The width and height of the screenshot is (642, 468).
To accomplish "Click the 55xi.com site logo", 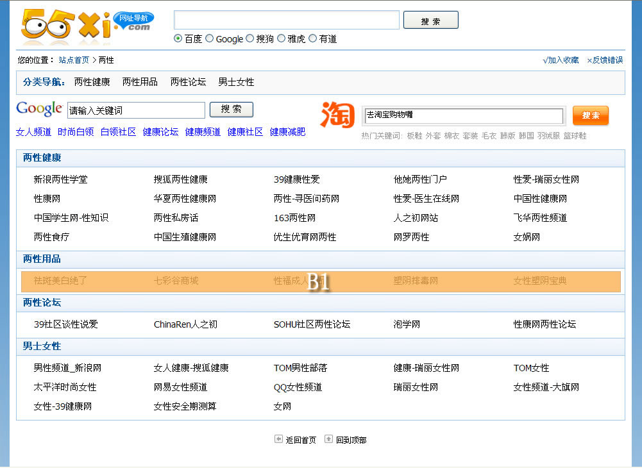I will point(87,26).
